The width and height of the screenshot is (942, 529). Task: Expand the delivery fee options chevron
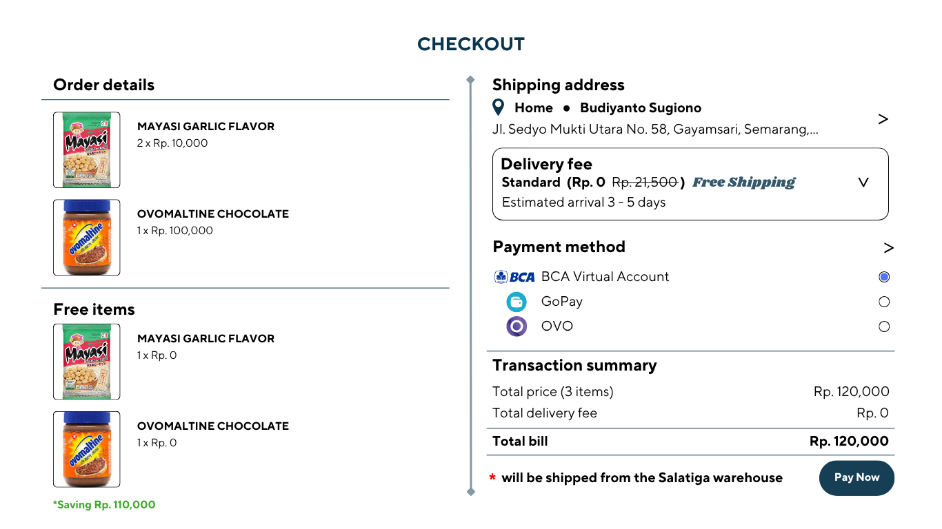pos(863,183)
